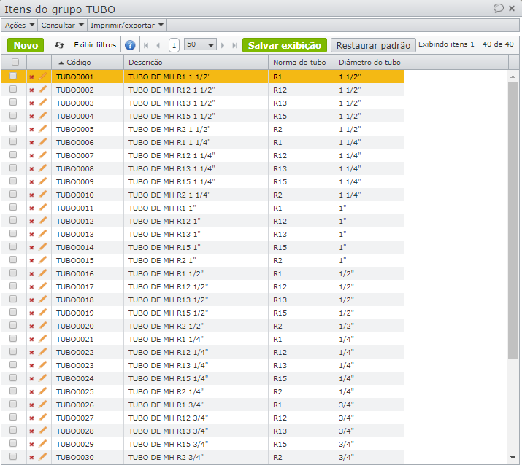
Task: Sort by the Descrição column header
Action: click(196, 62)
